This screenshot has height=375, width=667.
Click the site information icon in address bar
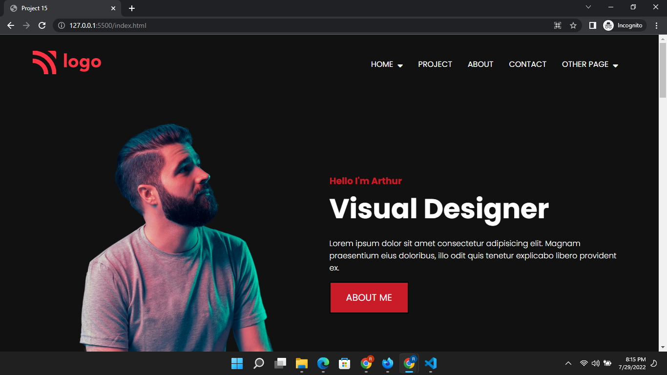62,25
